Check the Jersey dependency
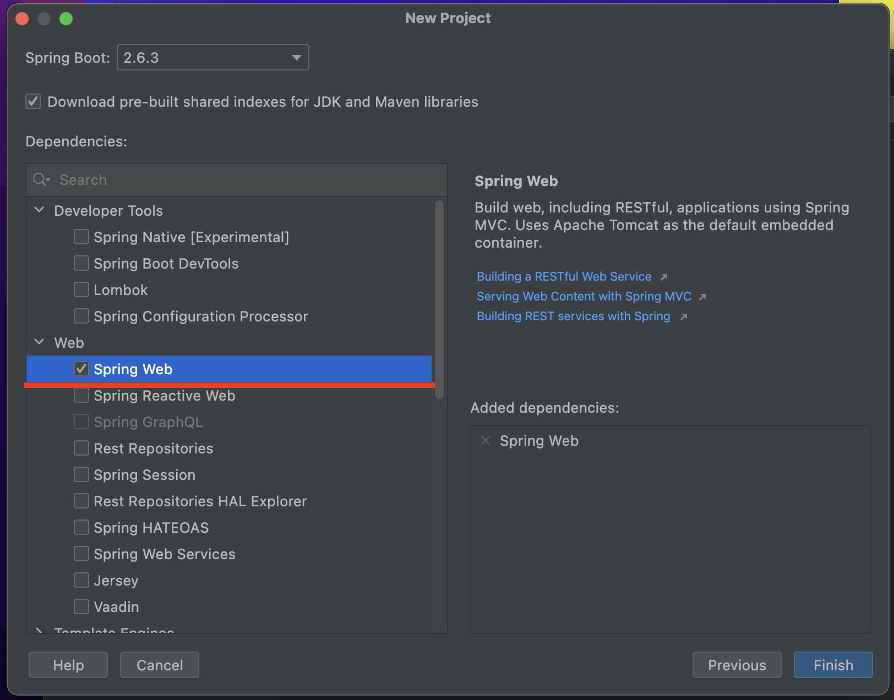Image resolution: width=894 pixels, height=700 pixels. (81, 580)
